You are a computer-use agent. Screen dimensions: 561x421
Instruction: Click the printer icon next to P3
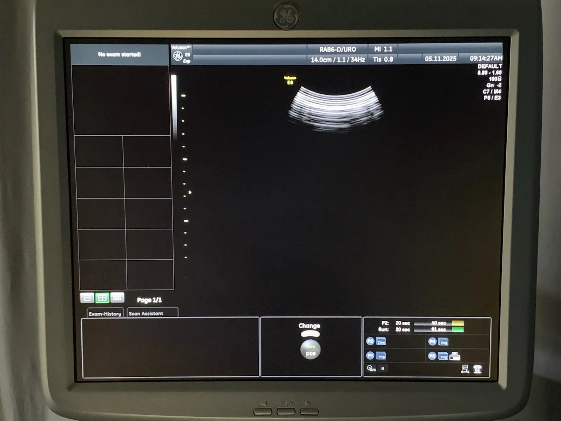[454, 356]
